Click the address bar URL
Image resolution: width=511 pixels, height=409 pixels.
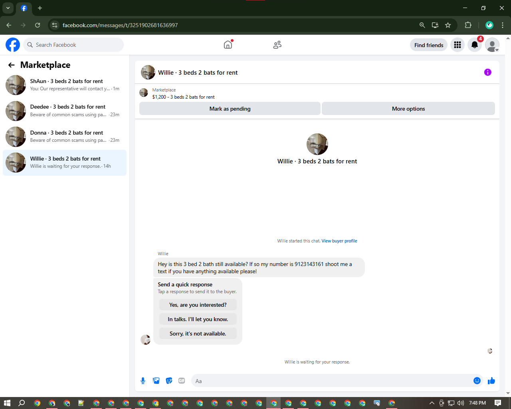pos(120,25)
